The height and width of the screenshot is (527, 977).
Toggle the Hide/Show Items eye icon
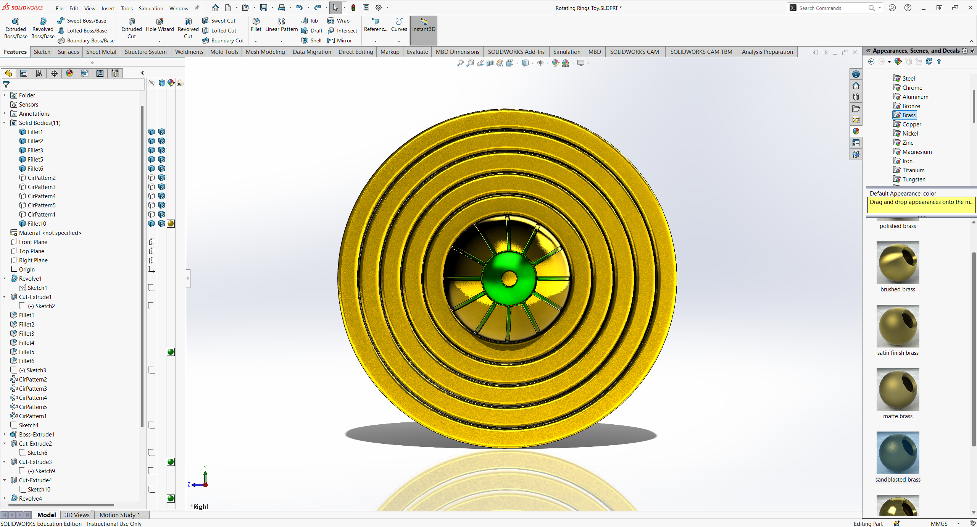[541, 63]
